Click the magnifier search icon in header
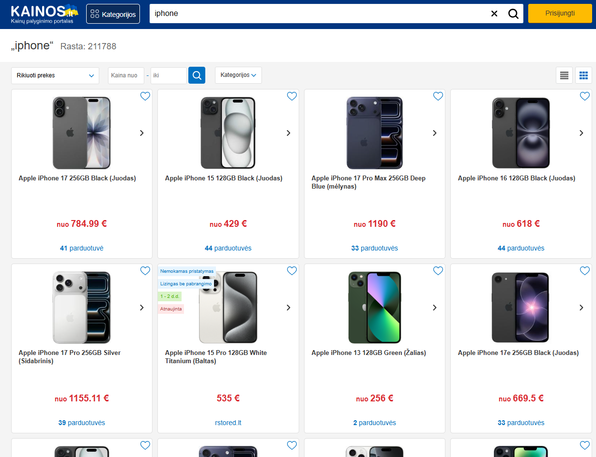596x457 pixels. pyautogui.click(x=513, y=14)
